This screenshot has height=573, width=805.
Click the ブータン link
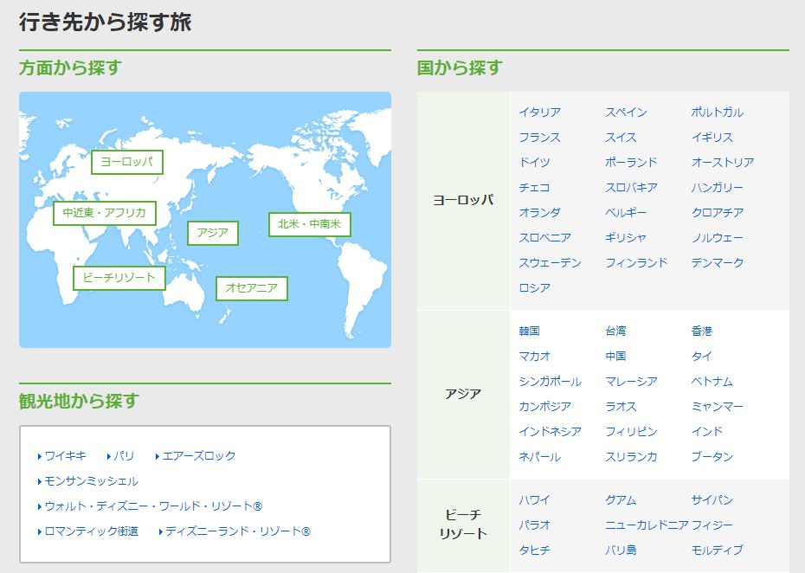[710, 456]
